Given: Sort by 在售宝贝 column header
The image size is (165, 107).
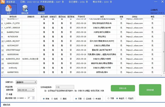Looking at the screenshot, I should [x=53, y=17].
